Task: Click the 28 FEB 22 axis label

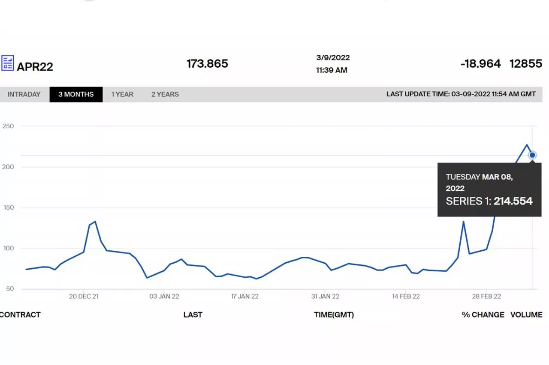Action: tap(486, 296)
